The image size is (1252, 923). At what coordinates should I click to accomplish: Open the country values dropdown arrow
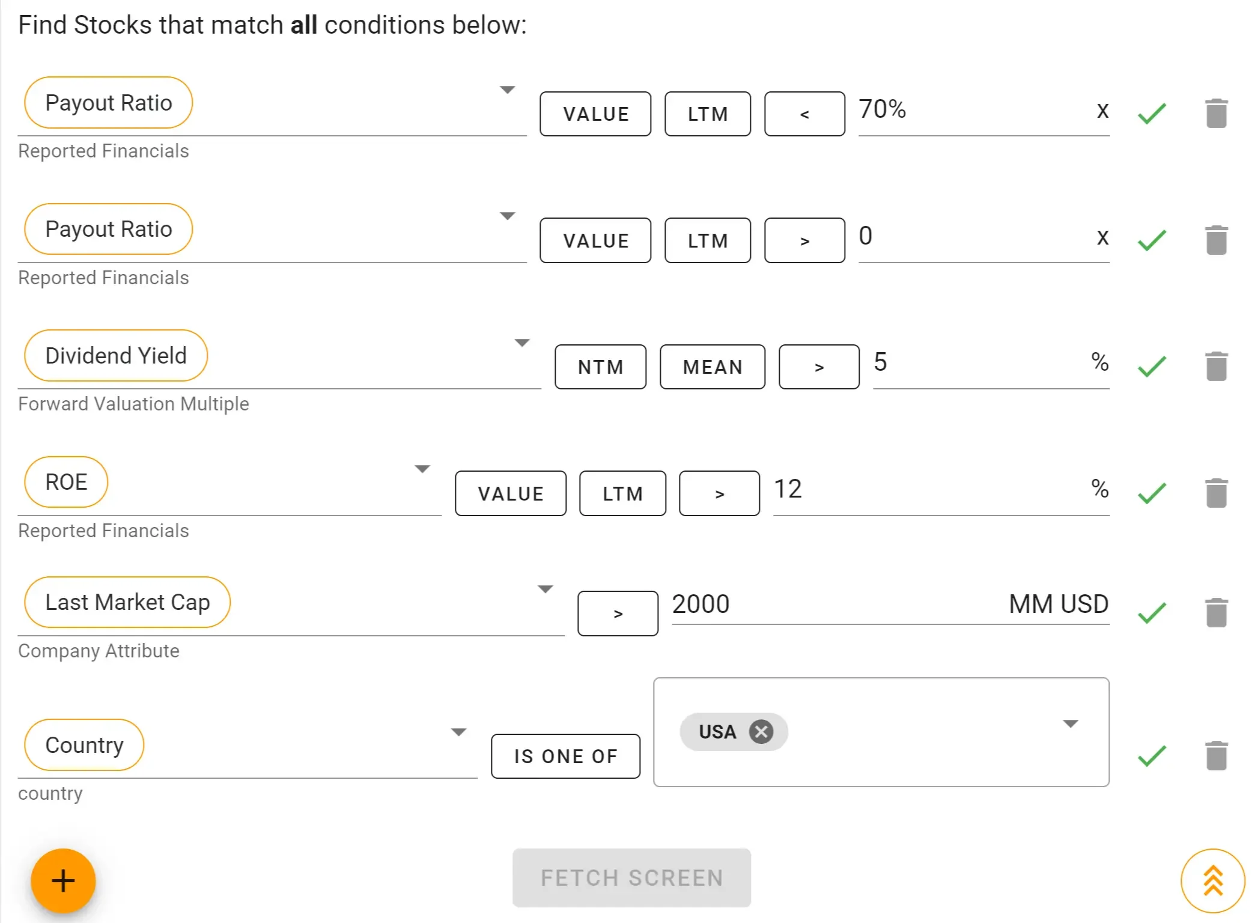coord(1070,723)
